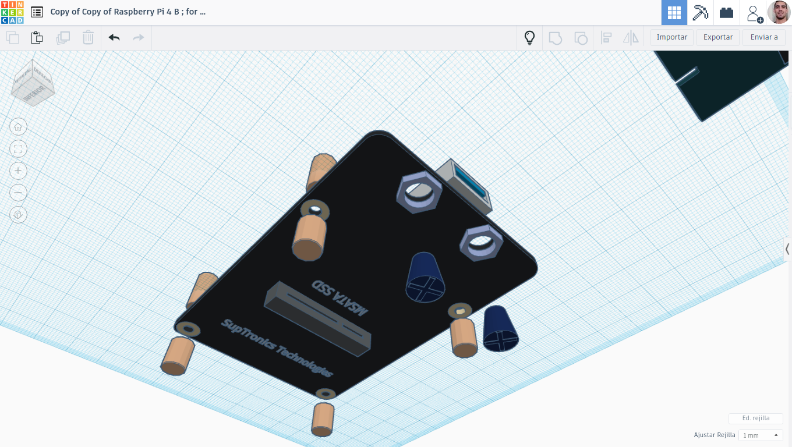Viewport: 792px width, 447px height.
Task: Click the Duplicate and repeat icon
Action: coord(63,38)
